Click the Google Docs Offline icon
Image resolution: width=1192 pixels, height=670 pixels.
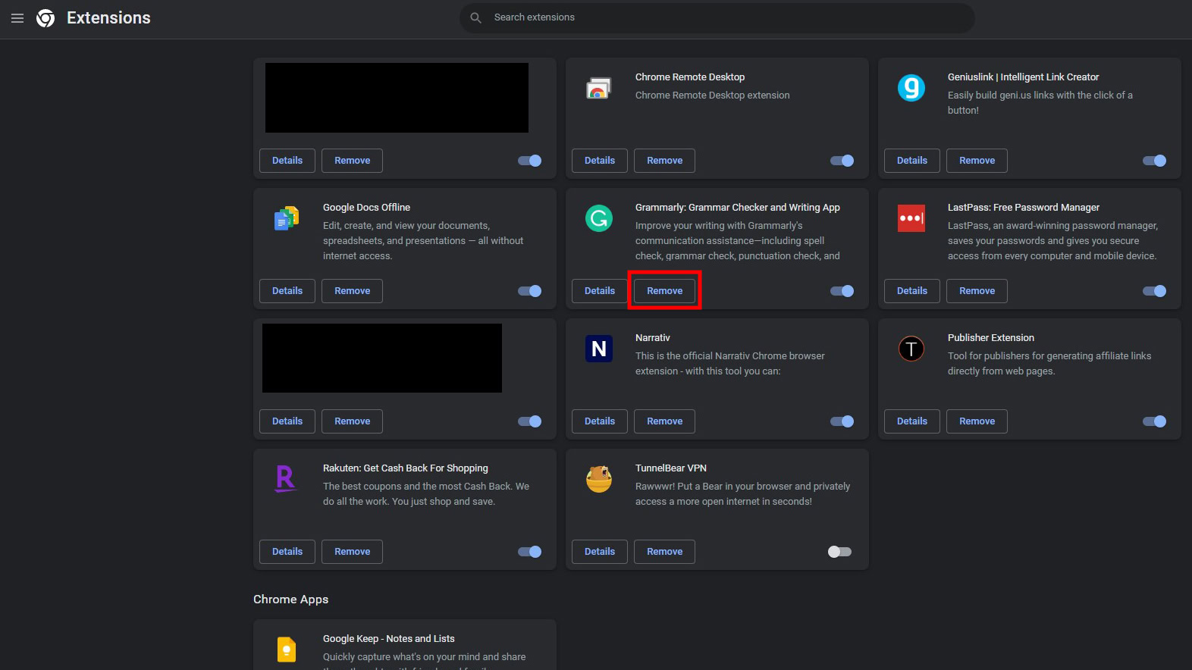[x=287, y=218]
